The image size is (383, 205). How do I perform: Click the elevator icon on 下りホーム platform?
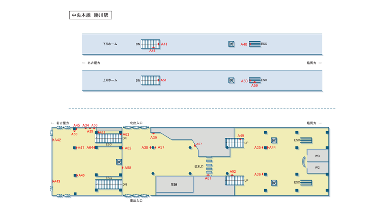point(231,44)
